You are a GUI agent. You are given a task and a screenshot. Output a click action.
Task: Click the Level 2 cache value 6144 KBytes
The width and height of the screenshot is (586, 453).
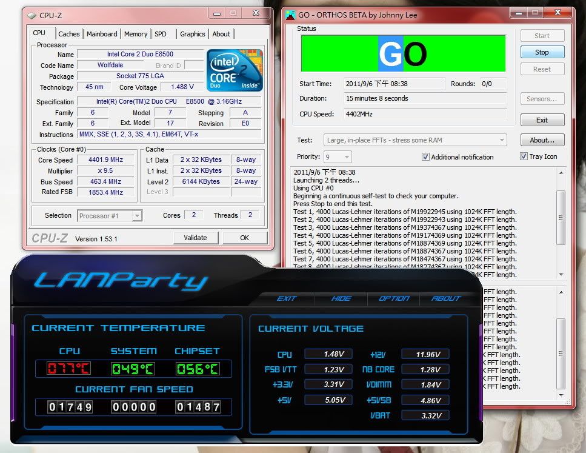point(201,182)
